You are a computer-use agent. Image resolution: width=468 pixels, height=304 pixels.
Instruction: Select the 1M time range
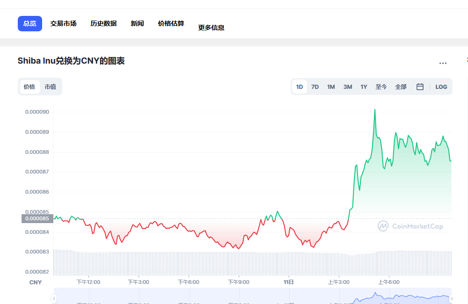[331, 87]
